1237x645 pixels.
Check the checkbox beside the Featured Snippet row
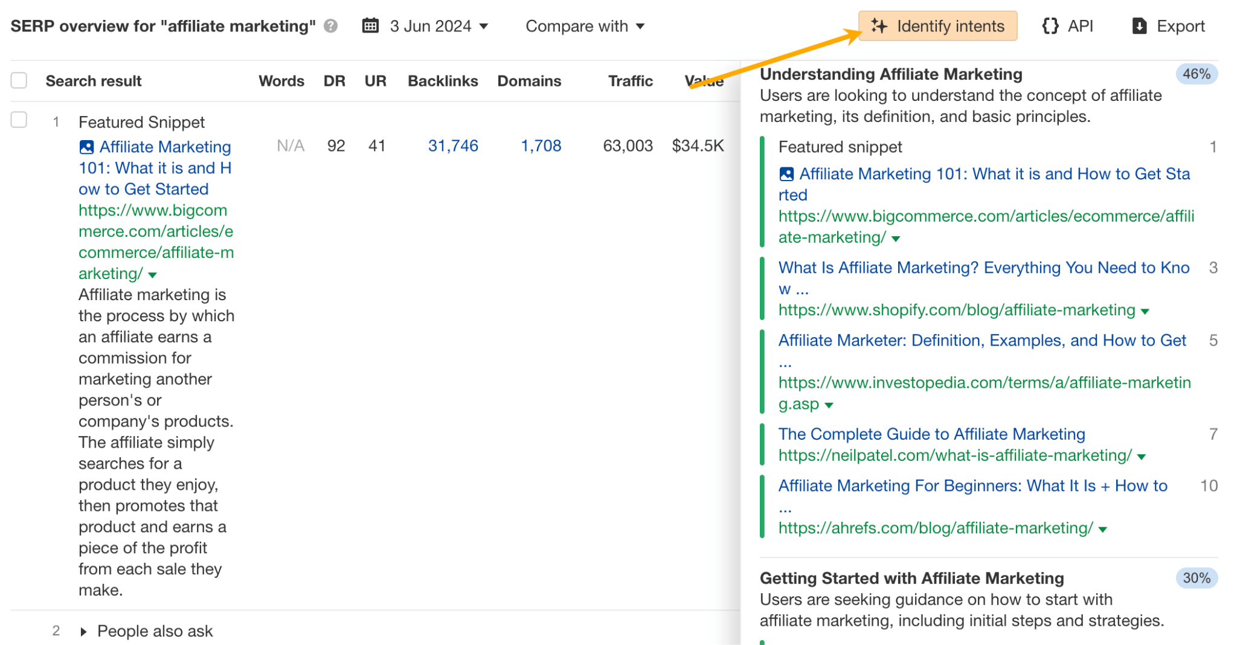pyautogui.click(x=19, y=120)
